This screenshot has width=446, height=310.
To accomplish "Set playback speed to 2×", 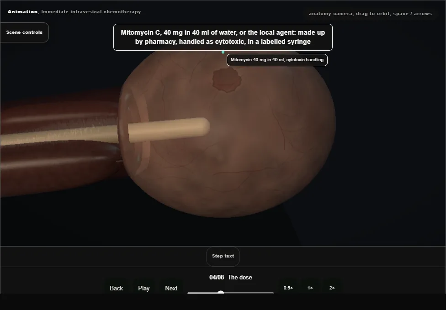I will tap(332, 288).
